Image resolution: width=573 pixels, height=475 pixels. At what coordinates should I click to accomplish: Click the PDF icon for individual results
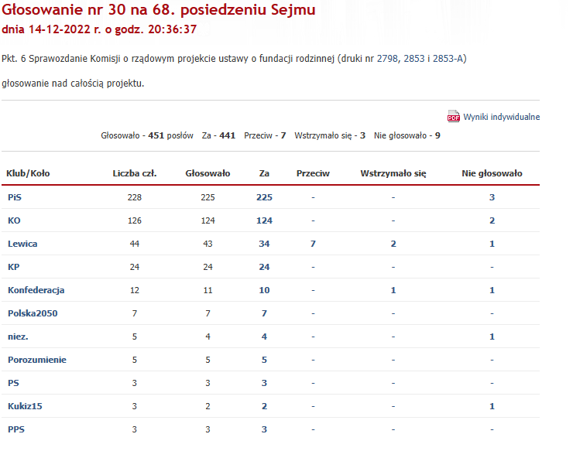point(454,117)
